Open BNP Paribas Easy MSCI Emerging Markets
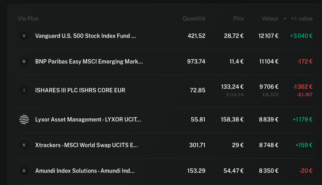This screenshot has width=322, height=185. tap(89, 62)
